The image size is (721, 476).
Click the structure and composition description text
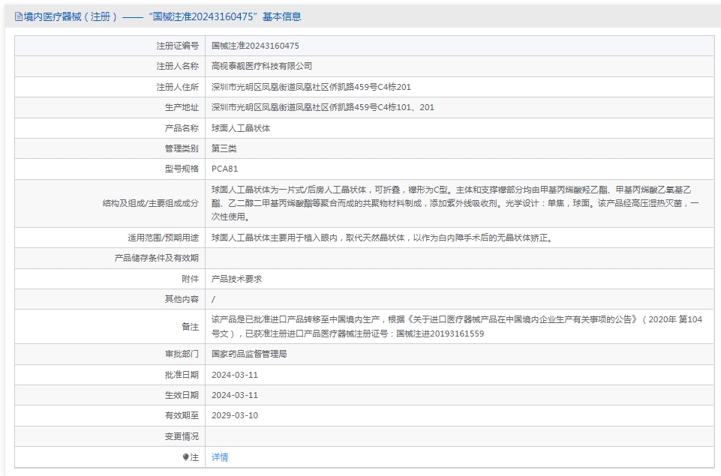(x=455, y=203)
